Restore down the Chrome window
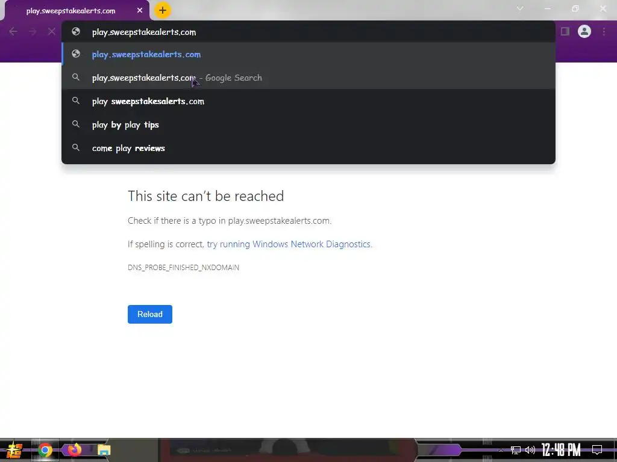This screenshot has height=462, width=617. tap(575, 8)
